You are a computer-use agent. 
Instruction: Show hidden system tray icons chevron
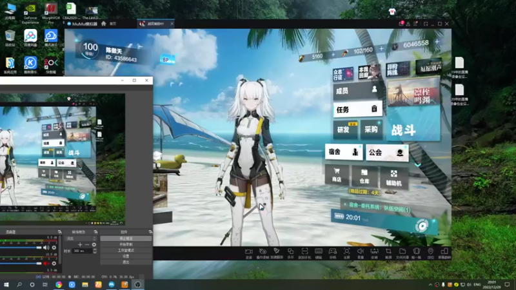click(430, 285)
